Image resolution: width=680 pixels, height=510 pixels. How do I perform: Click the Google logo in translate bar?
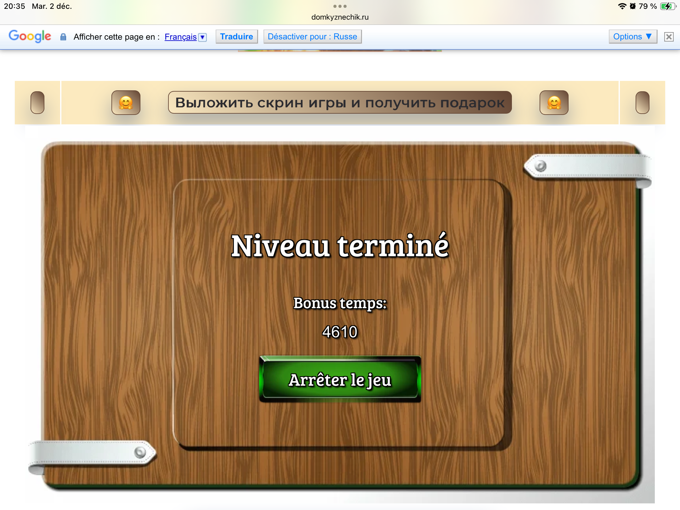click(30, 37)
